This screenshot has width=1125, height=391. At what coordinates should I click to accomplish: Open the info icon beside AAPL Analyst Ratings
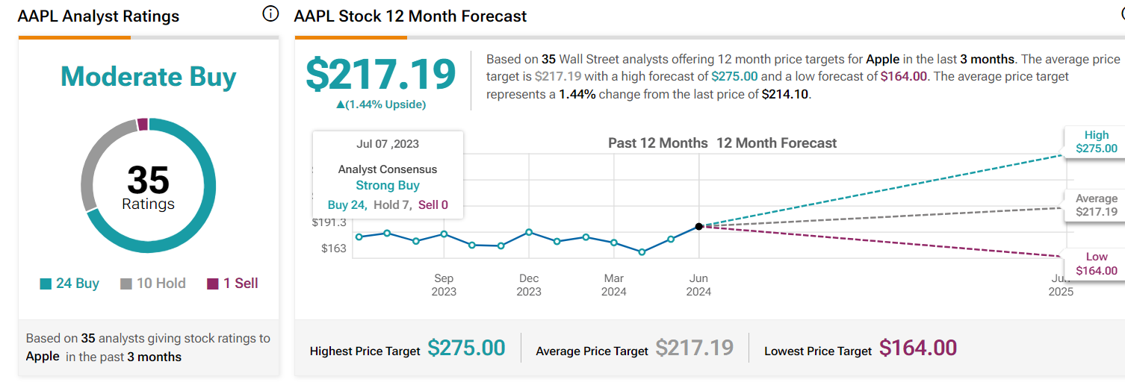(271, 14)
